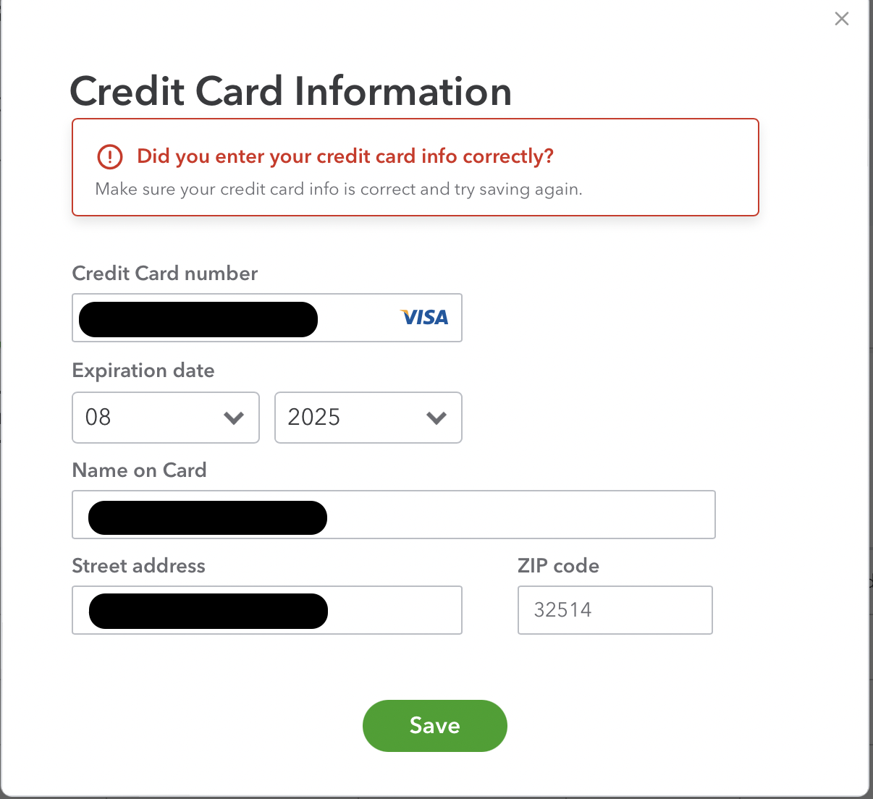The height and width of the screenshot is (799, 873).
Task: Expand the expiration month chevron arrow
Action: point(233,418)
